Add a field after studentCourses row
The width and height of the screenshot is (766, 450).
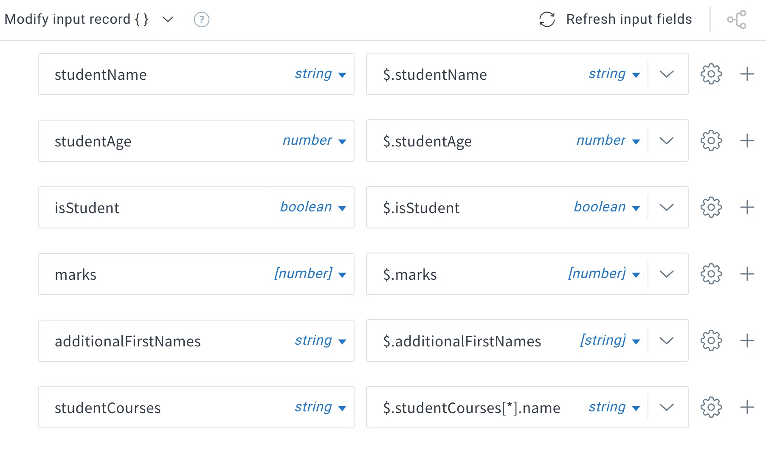click(x=747, y=408)
